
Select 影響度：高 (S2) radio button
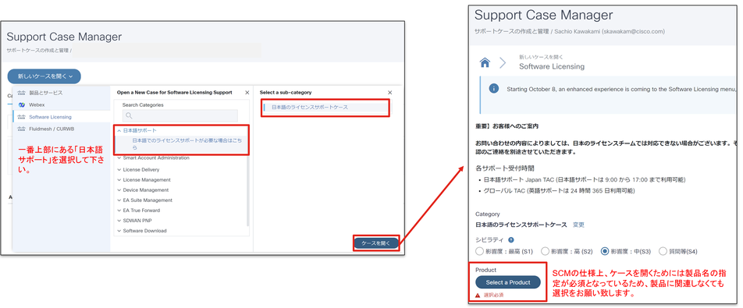click(x=545, y=251)
